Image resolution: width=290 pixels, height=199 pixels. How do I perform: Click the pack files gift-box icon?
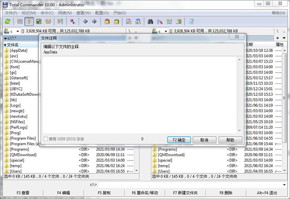[106, 21]
